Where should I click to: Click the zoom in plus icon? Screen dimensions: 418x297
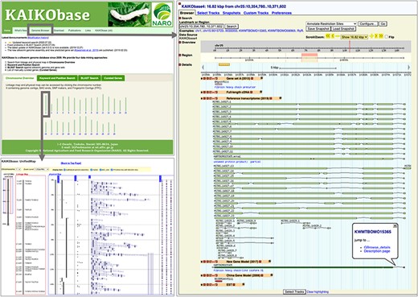click(371, 36)
